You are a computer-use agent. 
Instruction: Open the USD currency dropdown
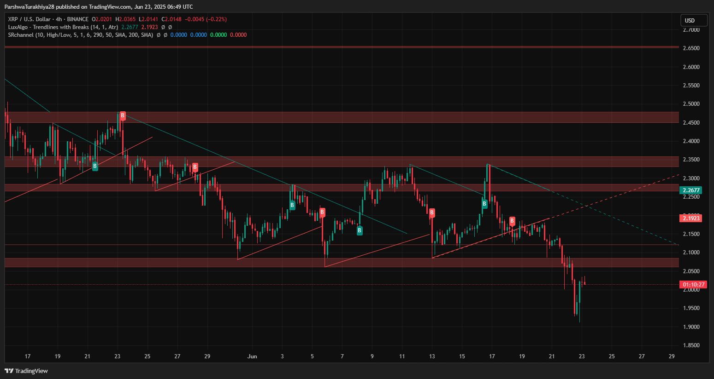pos(694,20)
